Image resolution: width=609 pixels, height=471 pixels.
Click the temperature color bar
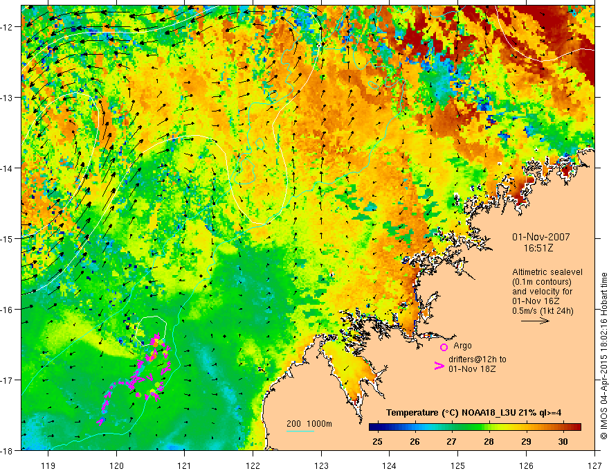[475, 427]
